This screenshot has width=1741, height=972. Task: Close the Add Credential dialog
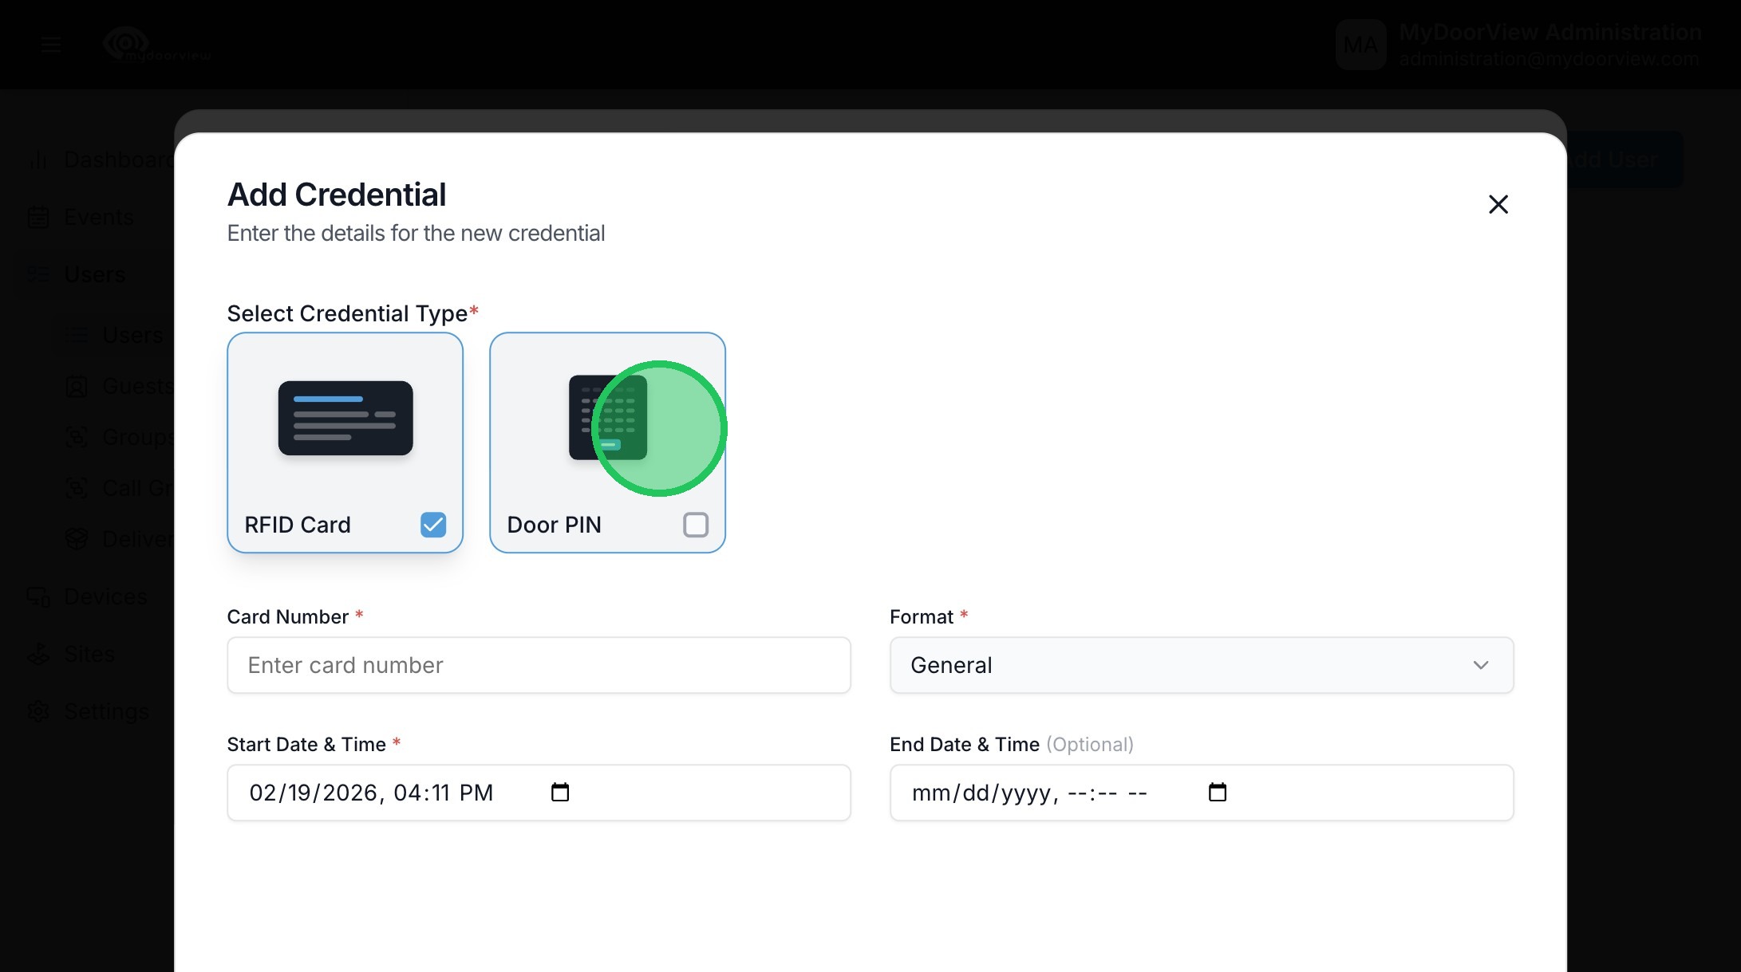pyautogui.click(x=1498, y=205)
